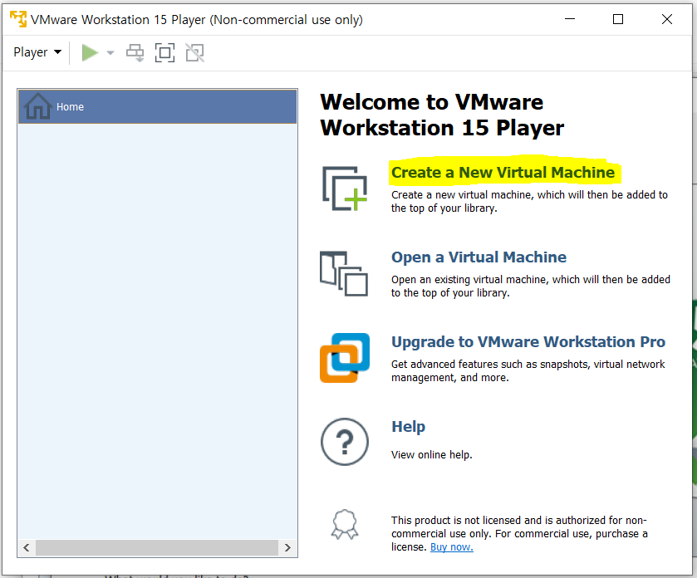Viewport: 697px width, 578px height.
Task: Click the library horizontal scrollbar thumb
Action: coord(157,547)
